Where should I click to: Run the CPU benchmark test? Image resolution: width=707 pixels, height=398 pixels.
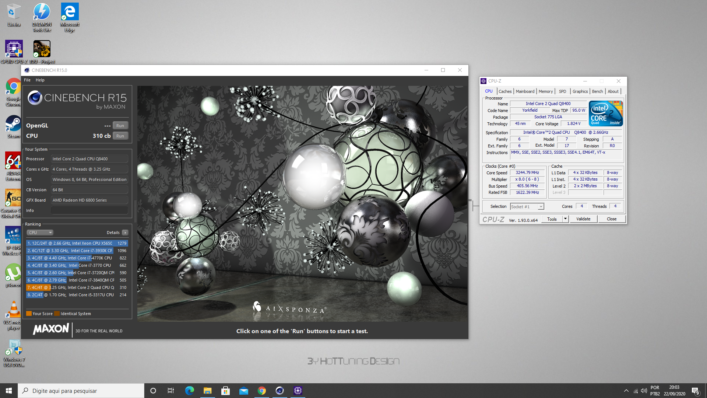pos(120,136)
